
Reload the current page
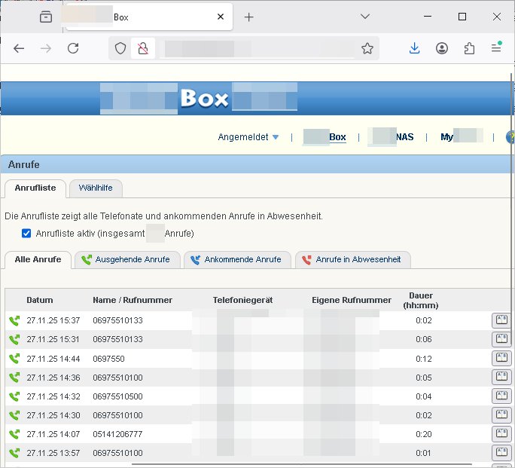[x=73, y=48]
